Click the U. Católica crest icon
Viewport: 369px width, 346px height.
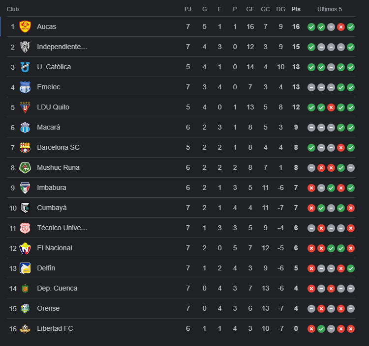click(25, 67)
